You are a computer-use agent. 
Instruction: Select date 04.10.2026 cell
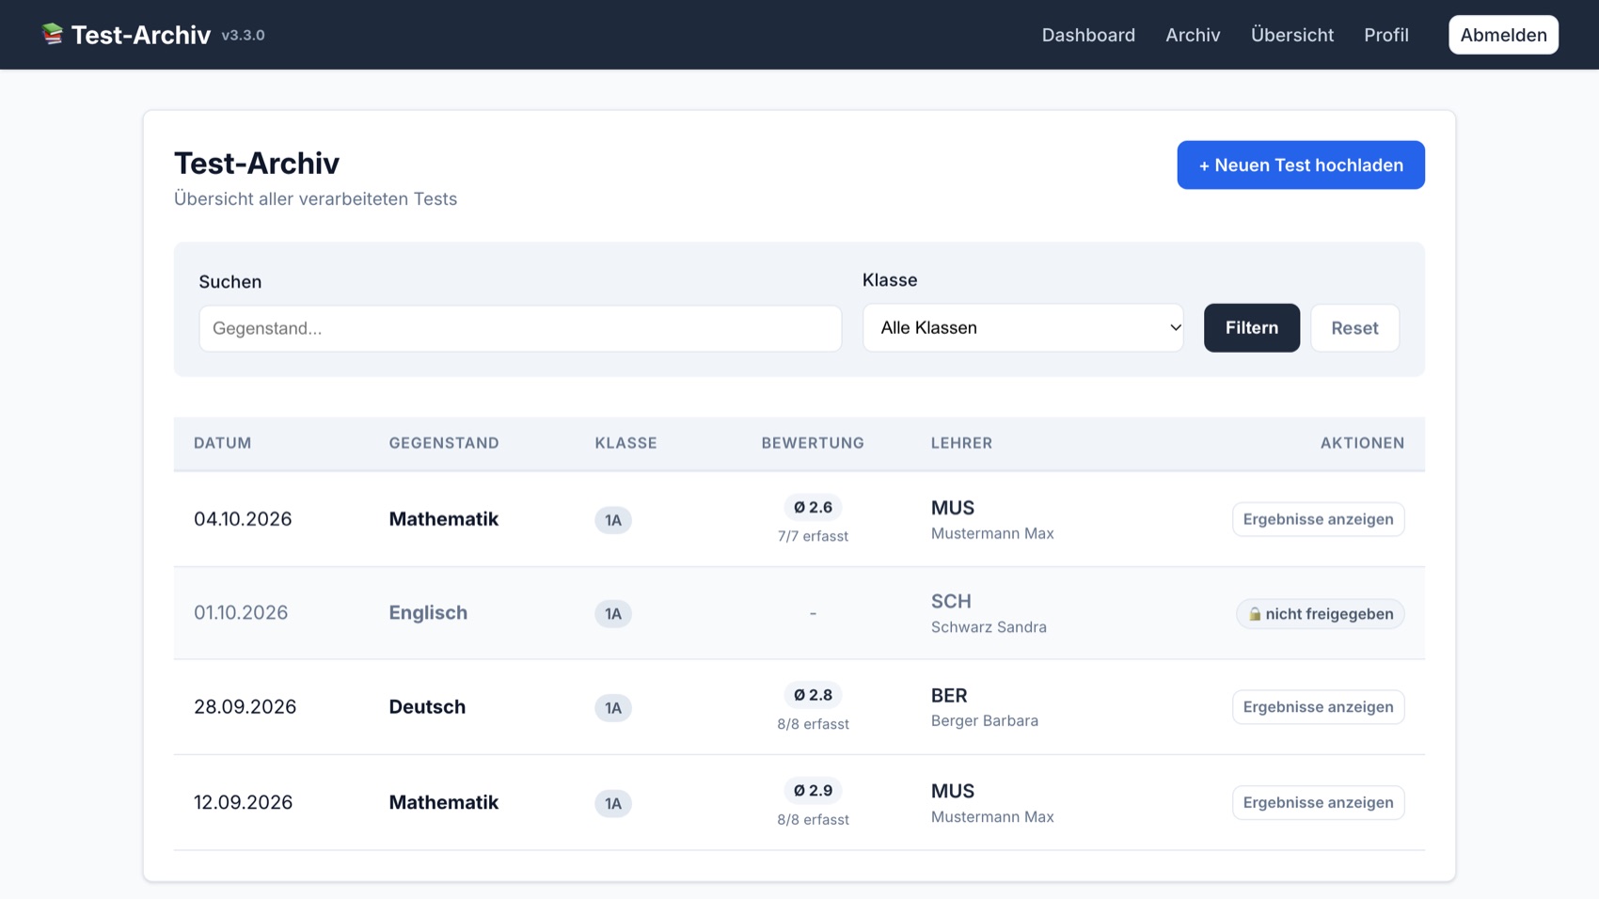243,519
